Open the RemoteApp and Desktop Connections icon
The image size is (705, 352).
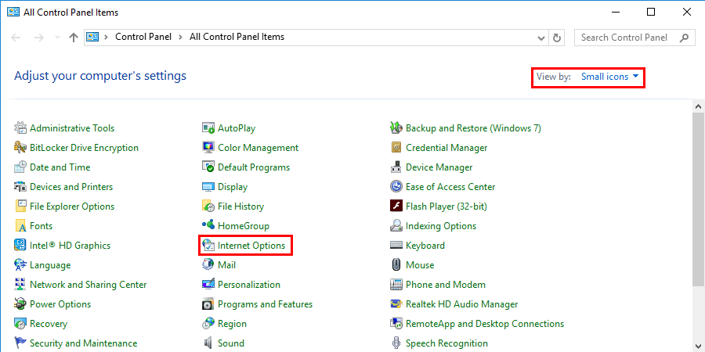pos(396,324)
